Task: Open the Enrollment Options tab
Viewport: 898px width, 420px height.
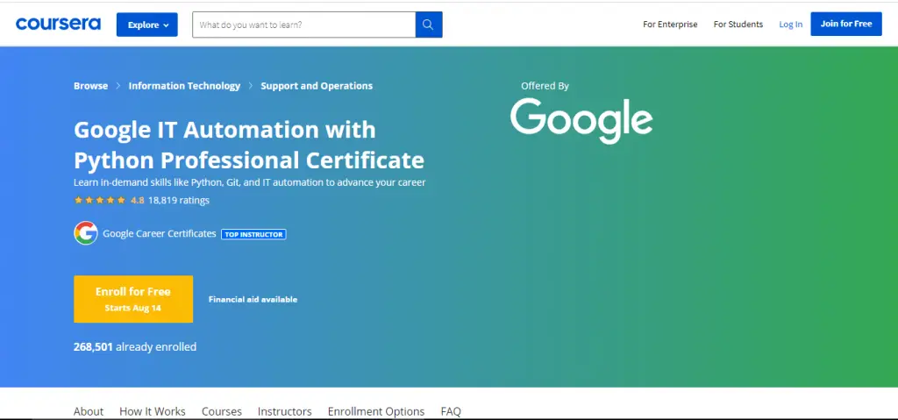Action: point(376,411)
